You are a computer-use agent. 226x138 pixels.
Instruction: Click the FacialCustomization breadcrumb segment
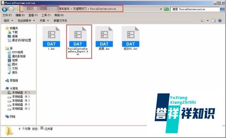[103, 9]
